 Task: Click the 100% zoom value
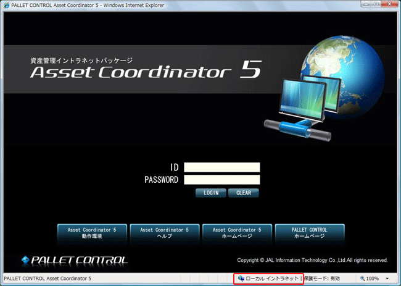coord(373,279)
